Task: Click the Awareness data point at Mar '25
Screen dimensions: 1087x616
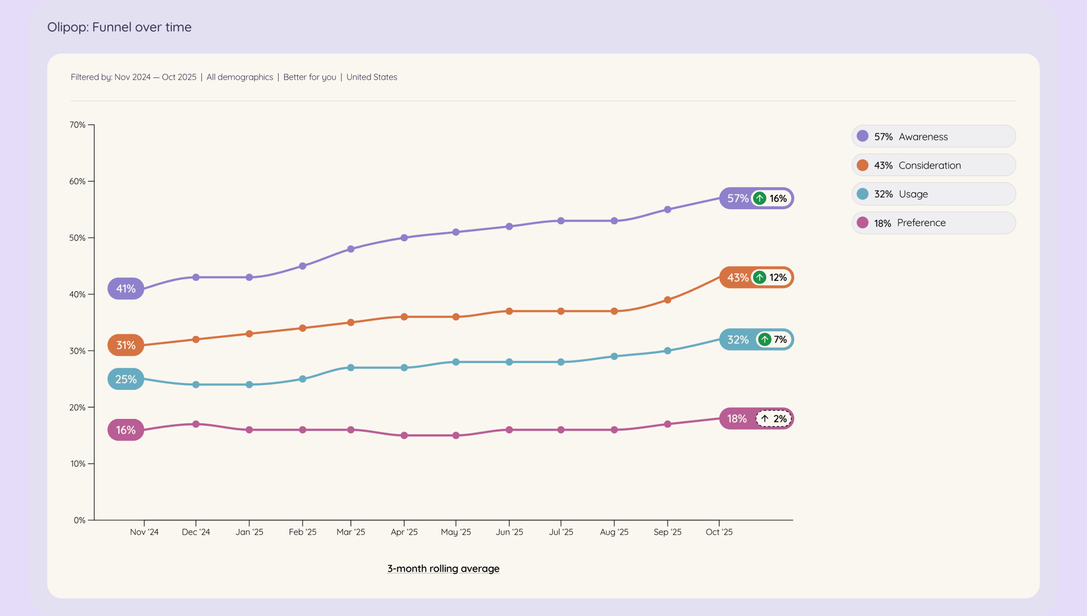Action: click(351, 249)
